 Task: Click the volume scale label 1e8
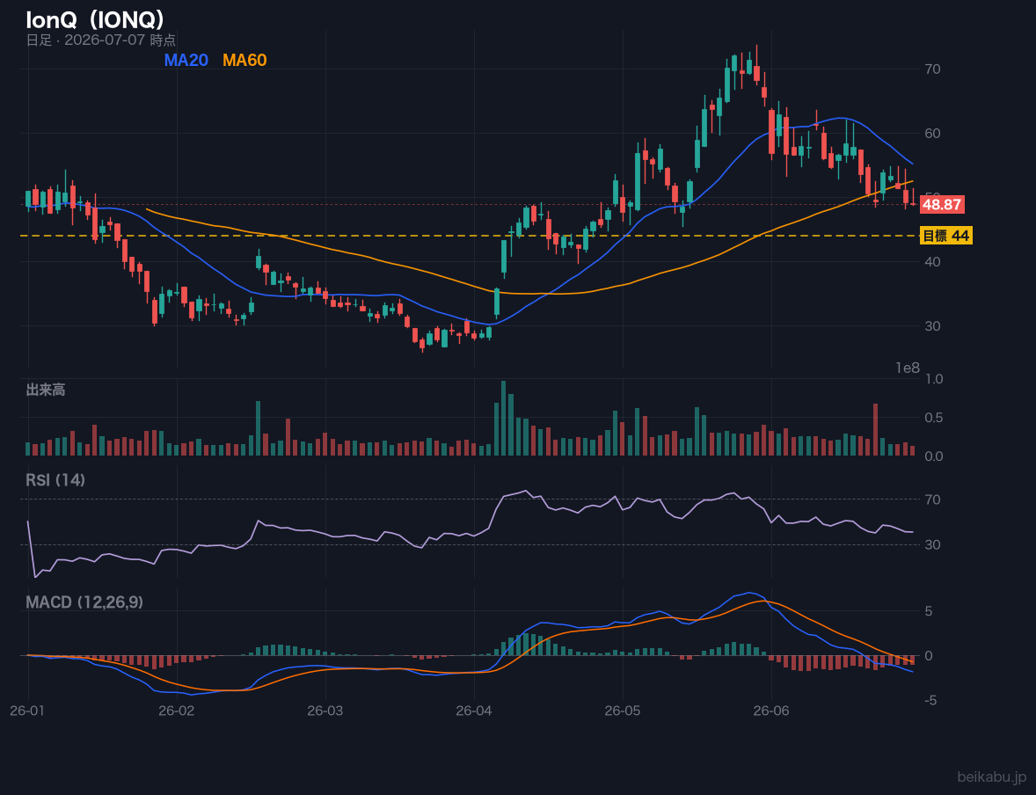[908, 368]
